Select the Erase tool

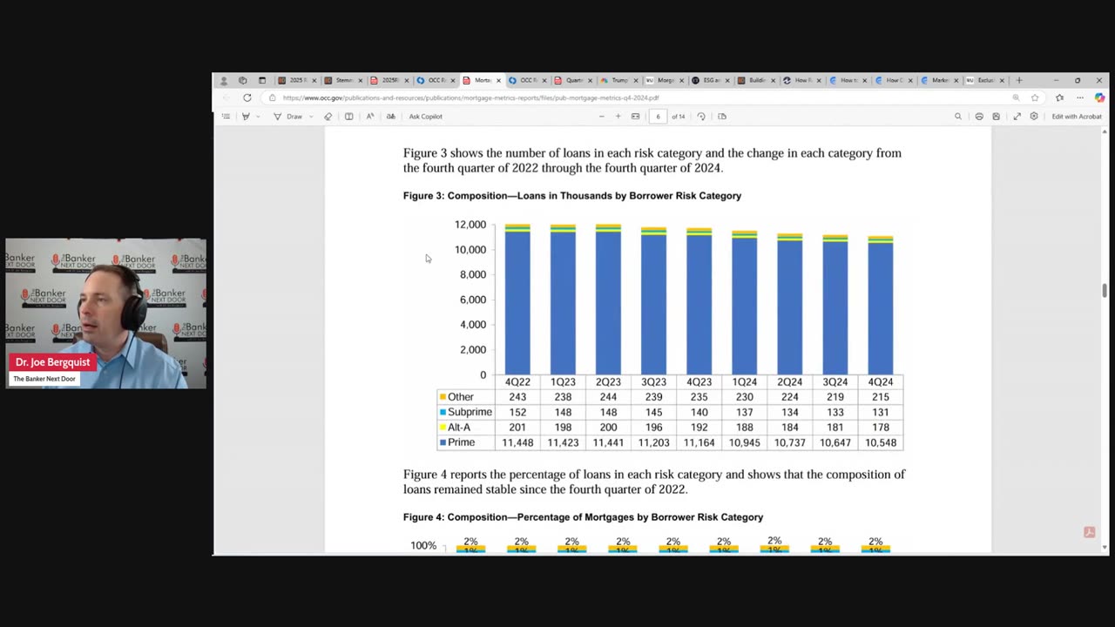tap(328, 116)
